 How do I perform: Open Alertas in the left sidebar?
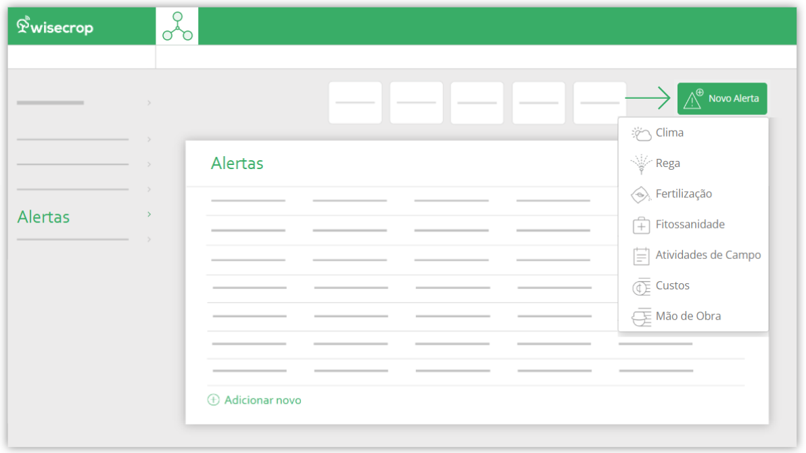tap(43, 217)
